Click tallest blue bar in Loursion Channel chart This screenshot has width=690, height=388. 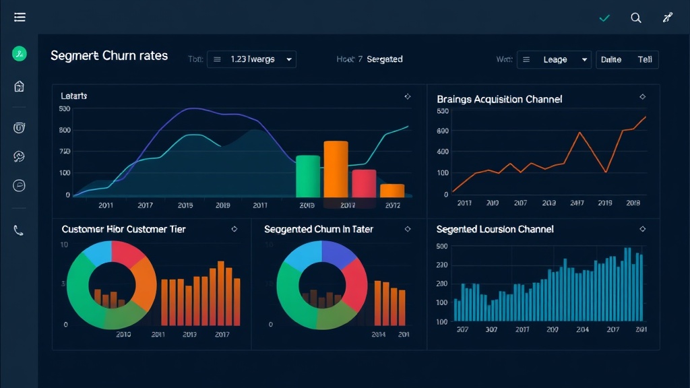click(x=627, y=284)
